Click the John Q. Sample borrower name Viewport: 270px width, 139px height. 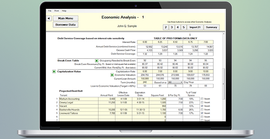click(x=127, y=26)
